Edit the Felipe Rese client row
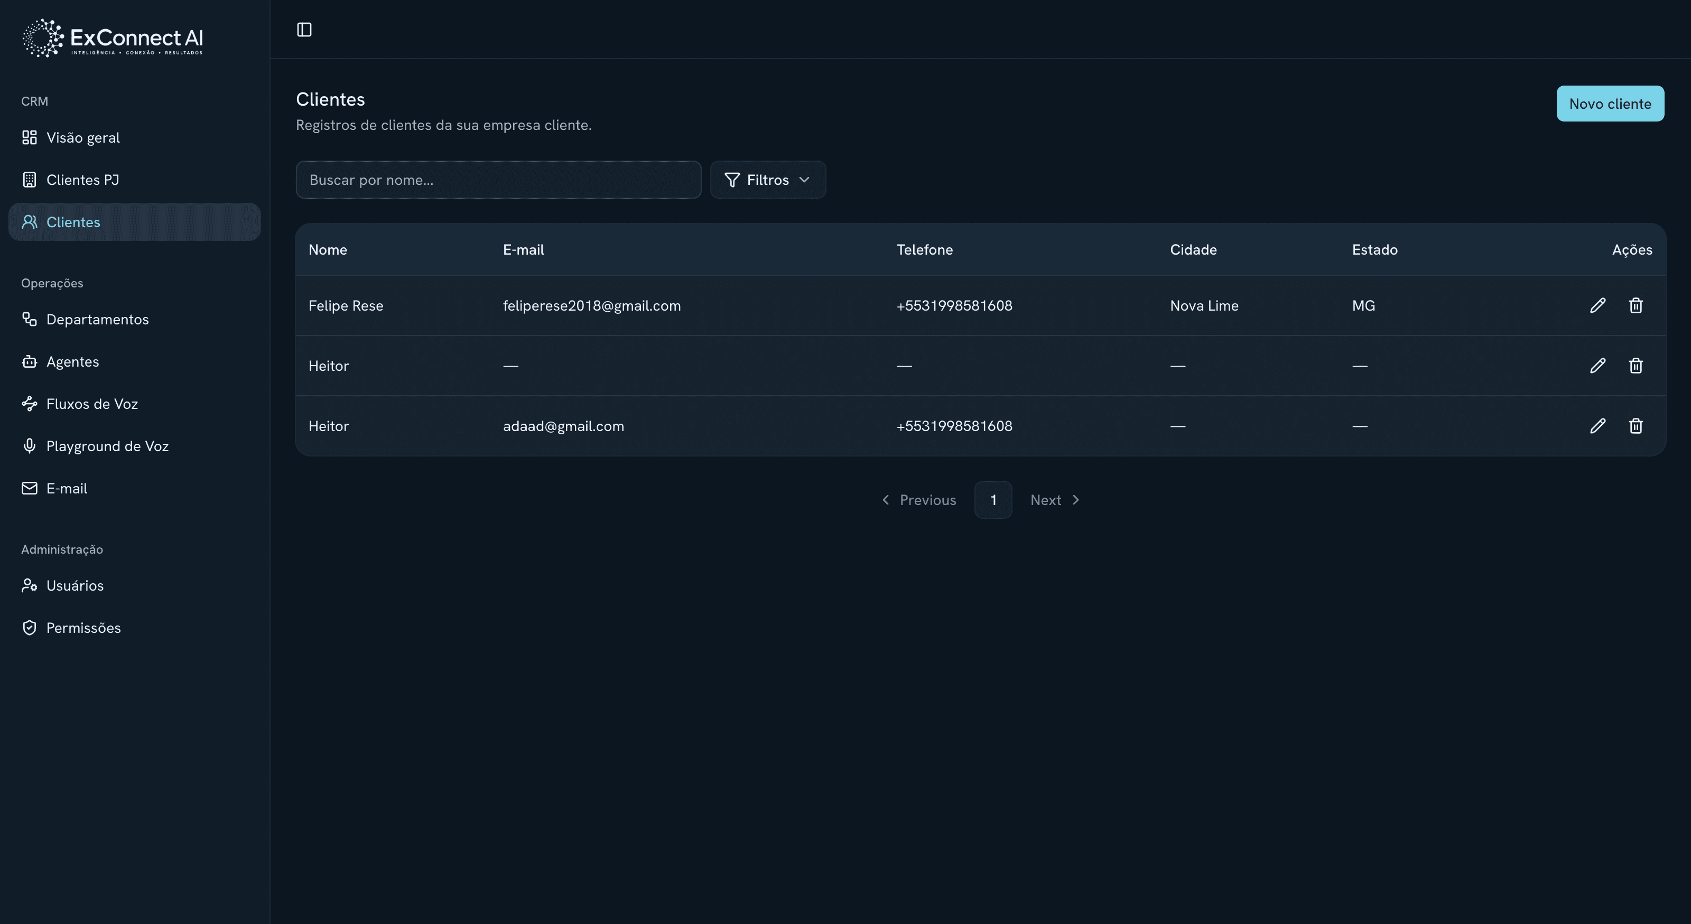 [1598, 305]
